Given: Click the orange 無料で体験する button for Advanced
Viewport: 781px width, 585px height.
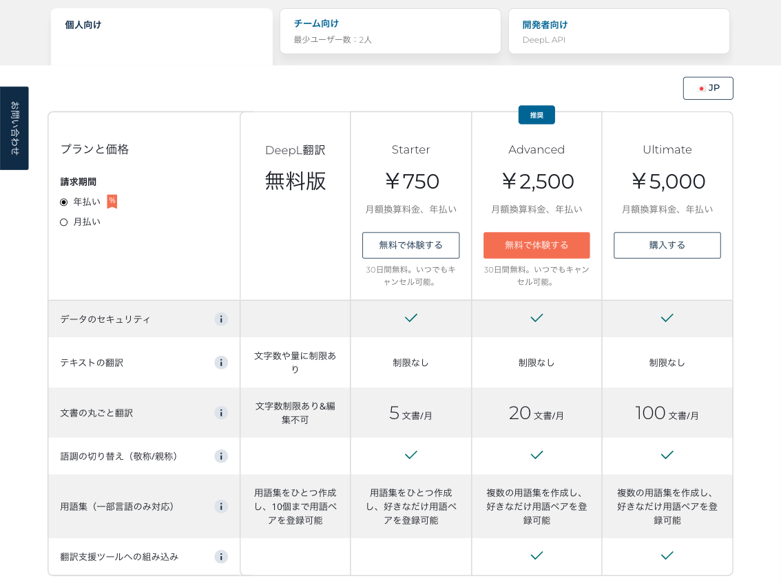Looking at the screenshot, I should 537,245.
